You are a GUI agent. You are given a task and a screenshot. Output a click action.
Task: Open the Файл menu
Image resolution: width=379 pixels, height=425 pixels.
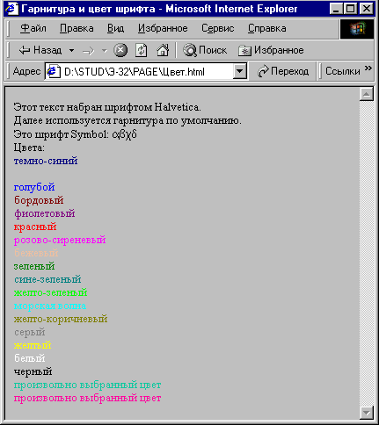(x=33, y=28)
